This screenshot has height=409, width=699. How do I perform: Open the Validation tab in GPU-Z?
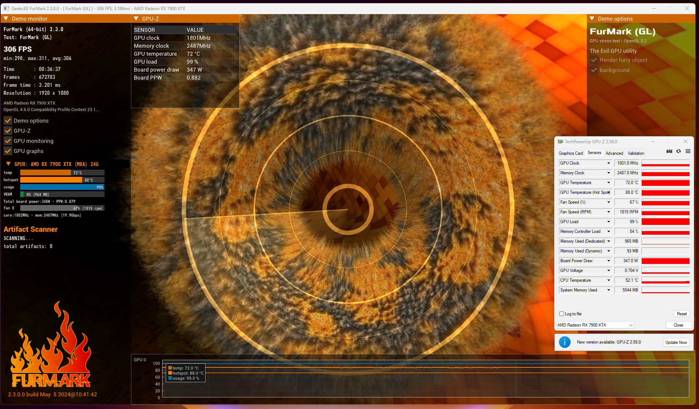636,153
